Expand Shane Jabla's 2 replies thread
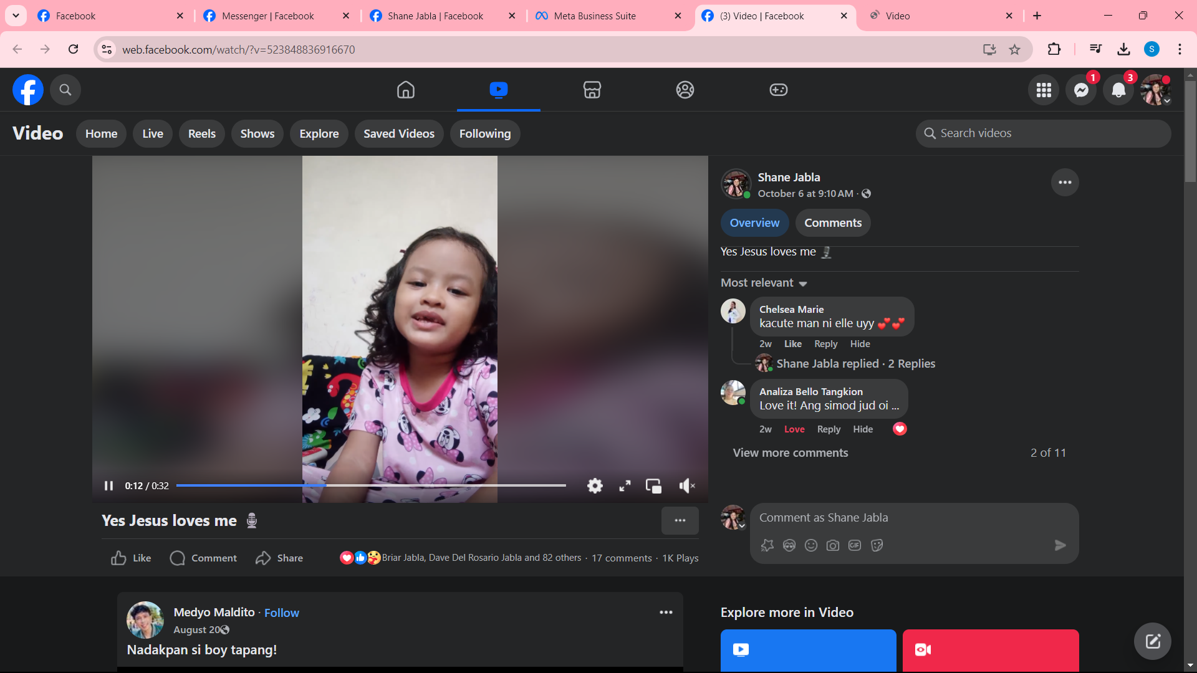Viewport: 1197px width, 673px height. click(x=855, y=363)
